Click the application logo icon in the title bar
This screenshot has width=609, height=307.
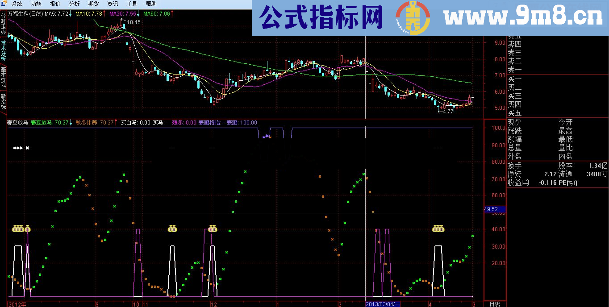click(x=4, y=4)
